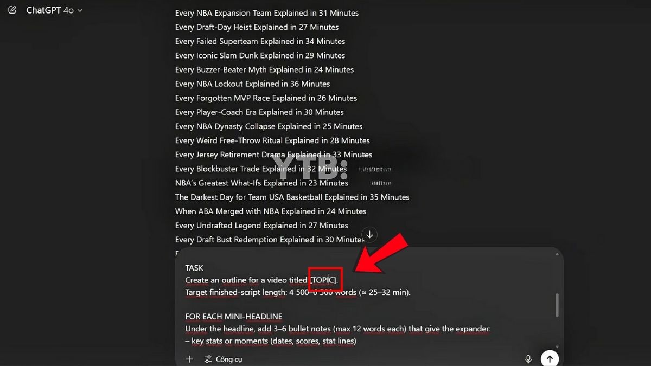Open the Công cụ tools menu
The height and width of the screenshot is (366, 651).
223,359
